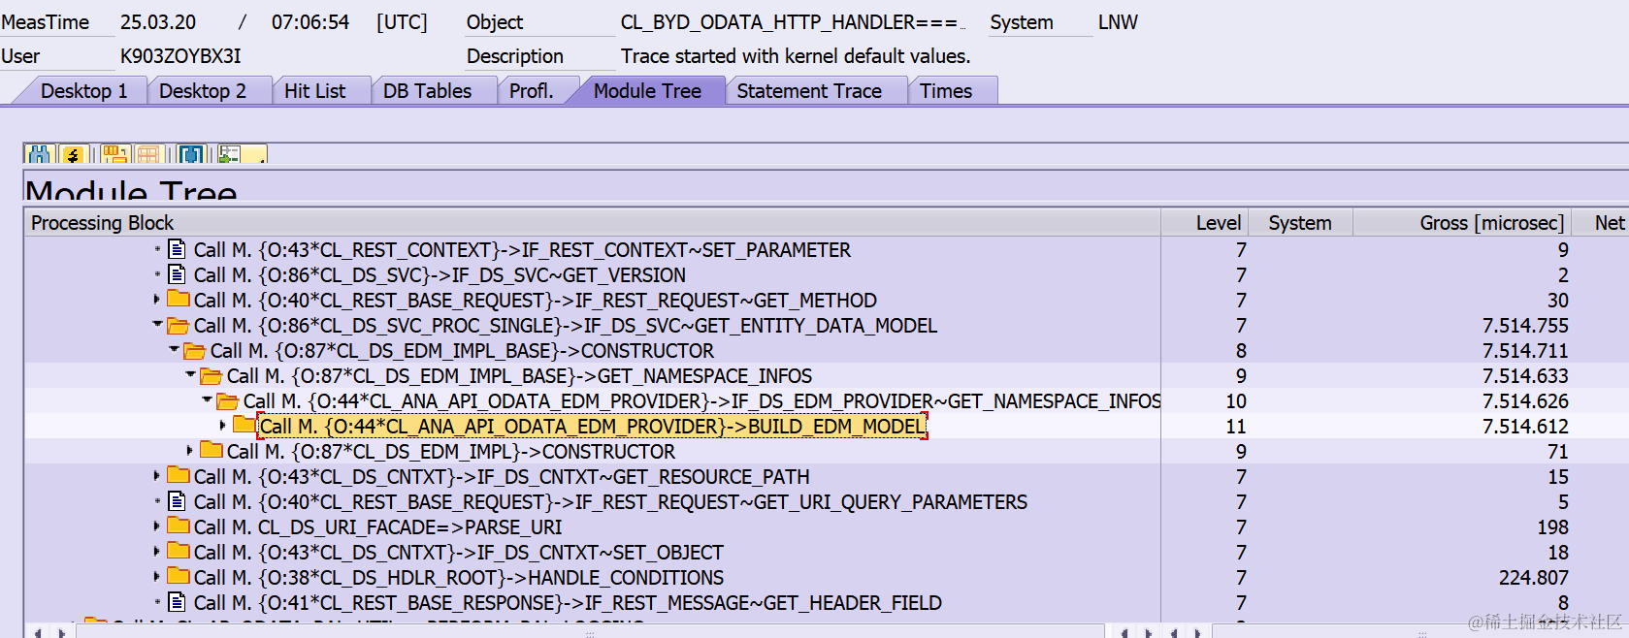Viewport: 1629px width, 638px height.
Task: Select the IF_DS_SVC~GET_VERSION row text
Action: coord(440,274)
